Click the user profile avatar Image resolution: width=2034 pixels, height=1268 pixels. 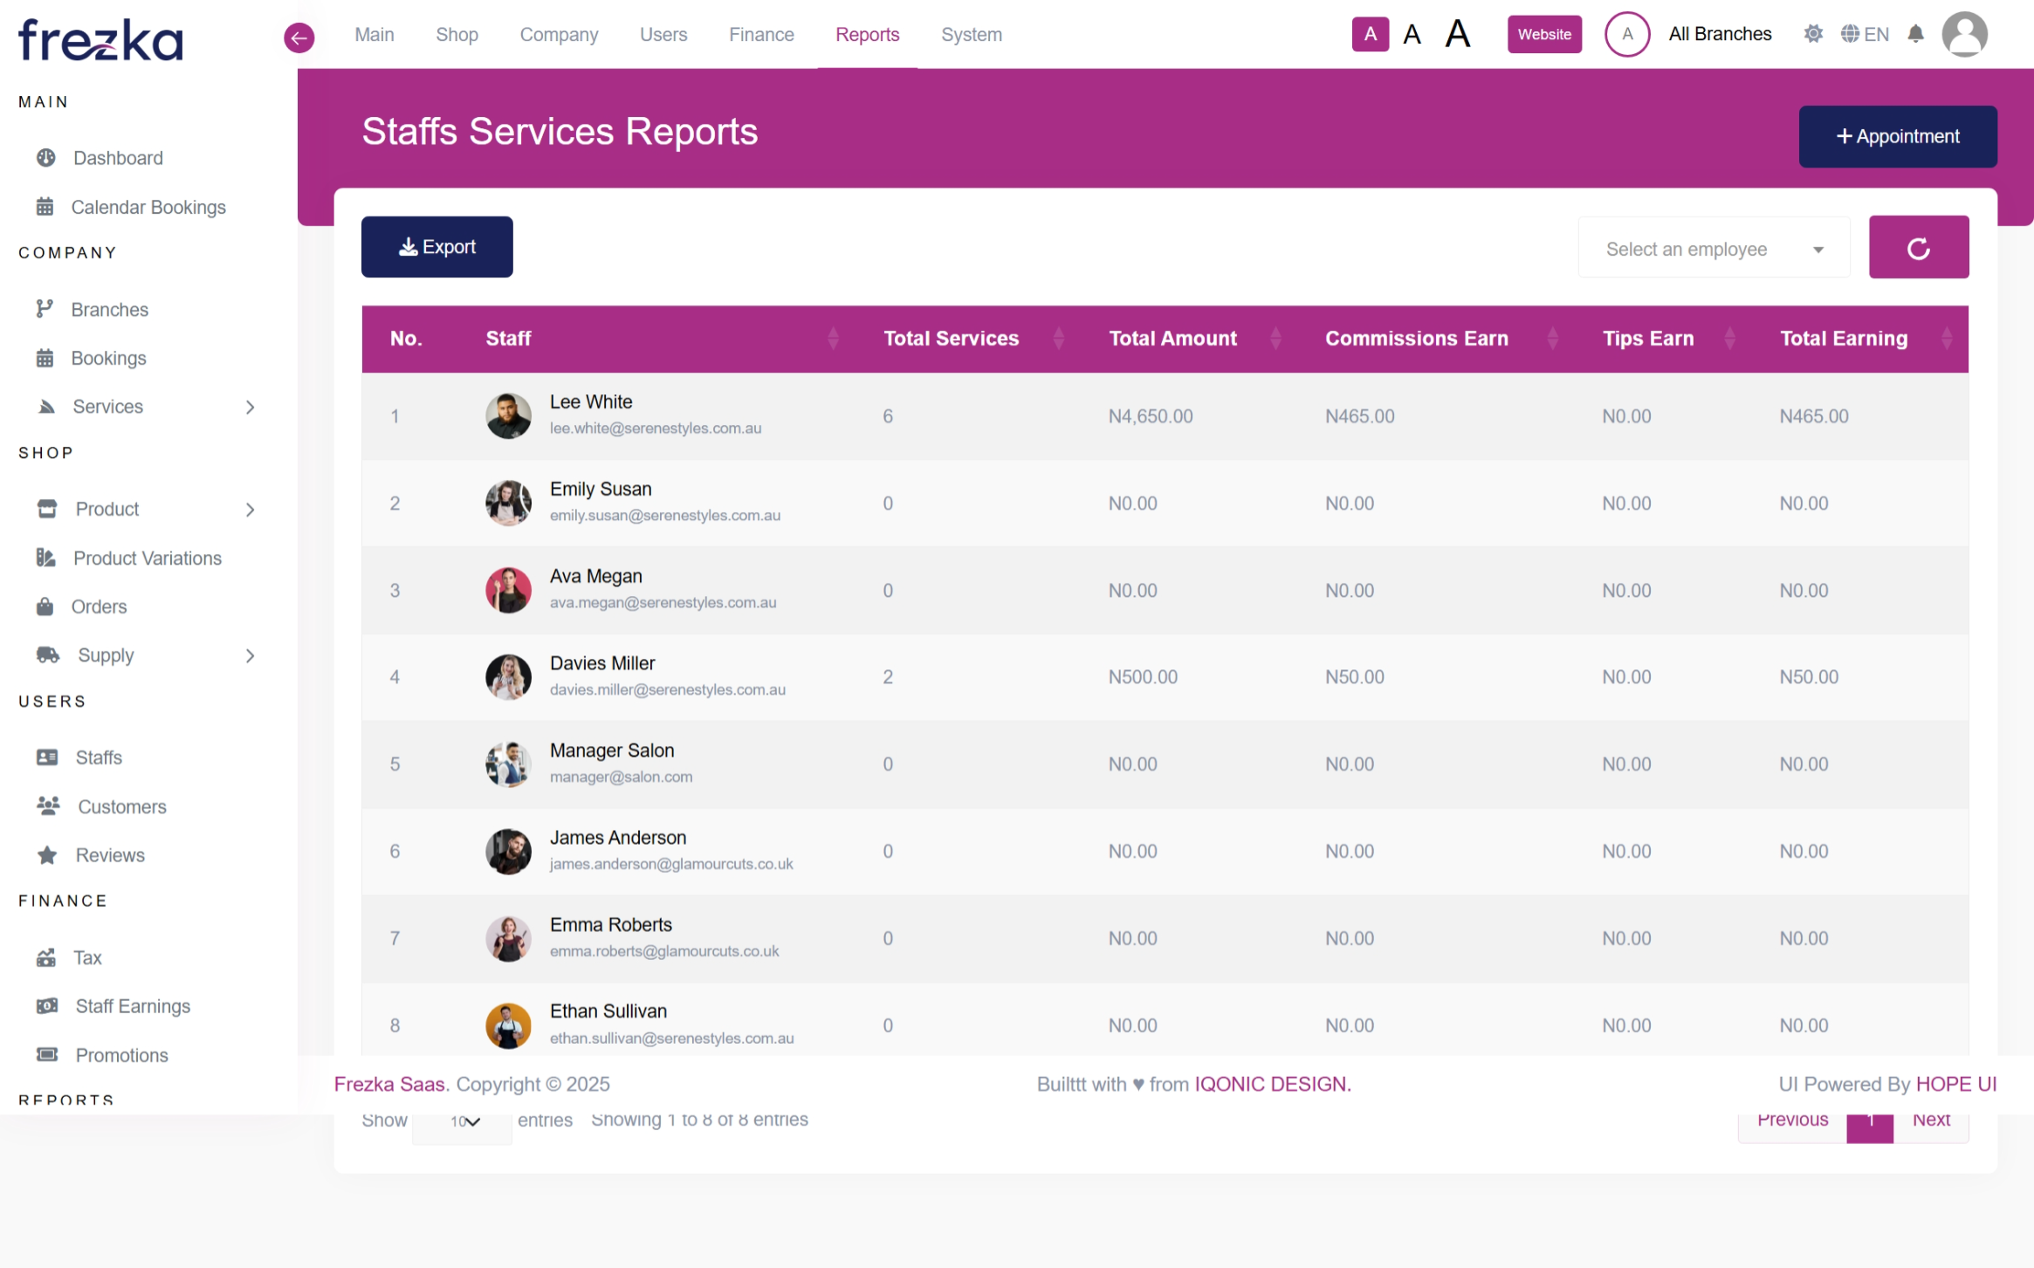[x=1964, y=34]
